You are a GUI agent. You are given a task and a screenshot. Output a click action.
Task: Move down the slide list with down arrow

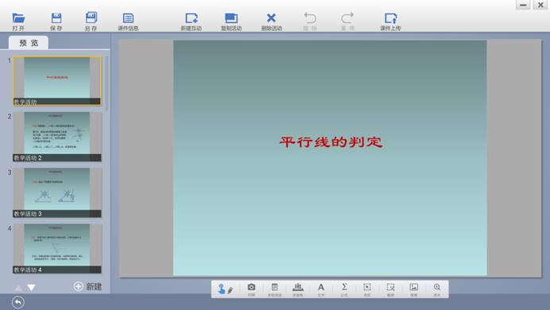[x=31, y=288]
